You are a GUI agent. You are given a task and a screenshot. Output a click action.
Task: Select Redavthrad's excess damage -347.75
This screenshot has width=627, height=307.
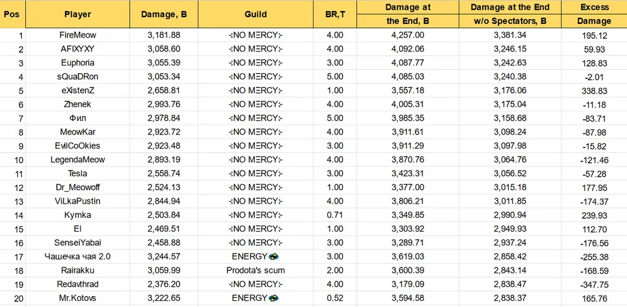coord(594,284)
